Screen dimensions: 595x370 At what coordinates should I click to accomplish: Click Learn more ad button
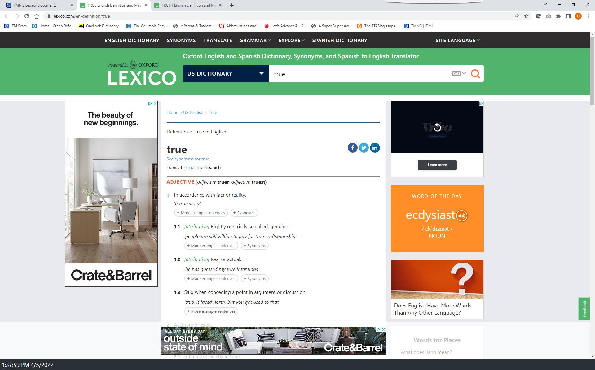pyautogui.click(x=437, y=165)
